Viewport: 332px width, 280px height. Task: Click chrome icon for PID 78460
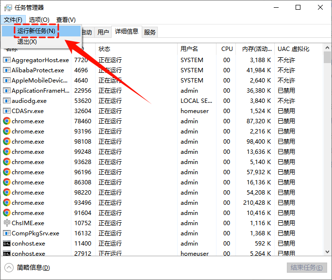tap(7, 121)
